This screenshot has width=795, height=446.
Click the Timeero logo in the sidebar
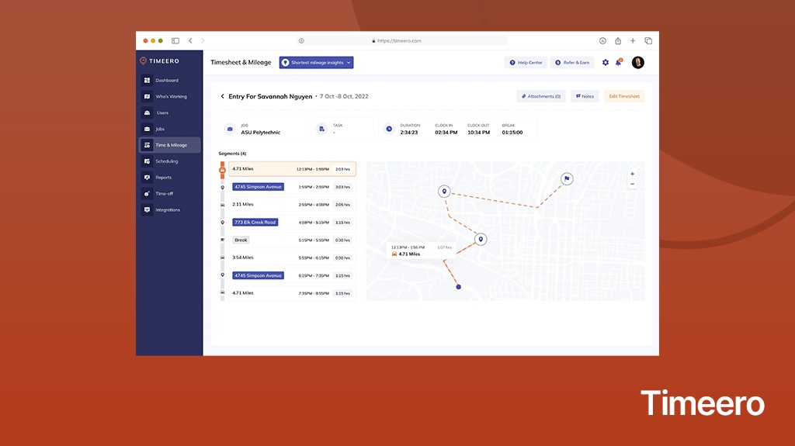tap(160, 61)
